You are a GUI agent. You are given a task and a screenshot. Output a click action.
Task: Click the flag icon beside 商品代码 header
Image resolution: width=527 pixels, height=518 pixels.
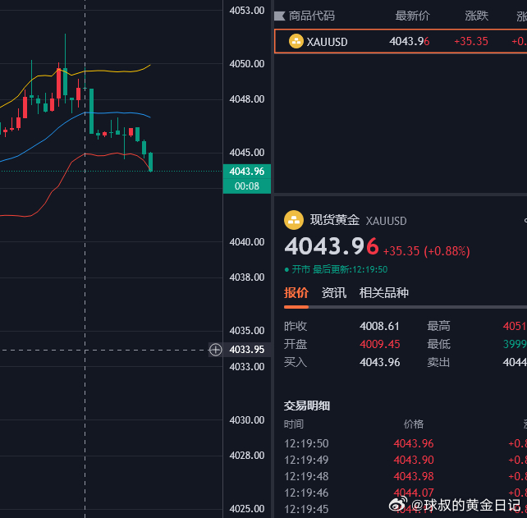click(x=279, y=16)
